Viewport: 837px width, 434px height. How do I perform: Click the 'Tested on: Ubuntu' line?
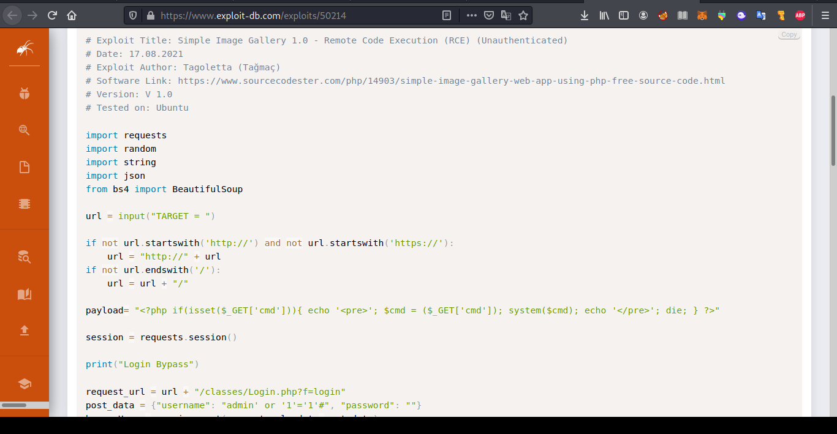tap(137, 108)
